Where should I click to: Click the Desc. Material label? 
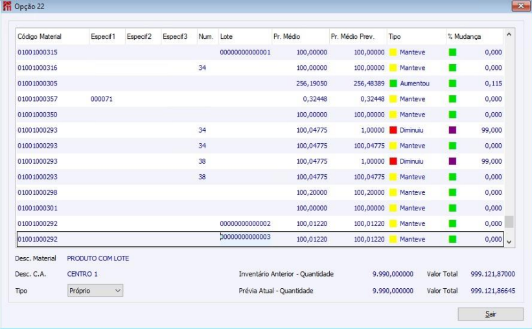pos(35,258)
